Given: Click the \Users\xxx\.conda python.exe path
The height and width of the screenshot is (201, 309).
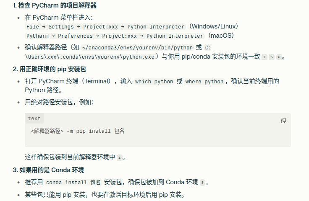Looking at the screenshot, I should point(90,57).
